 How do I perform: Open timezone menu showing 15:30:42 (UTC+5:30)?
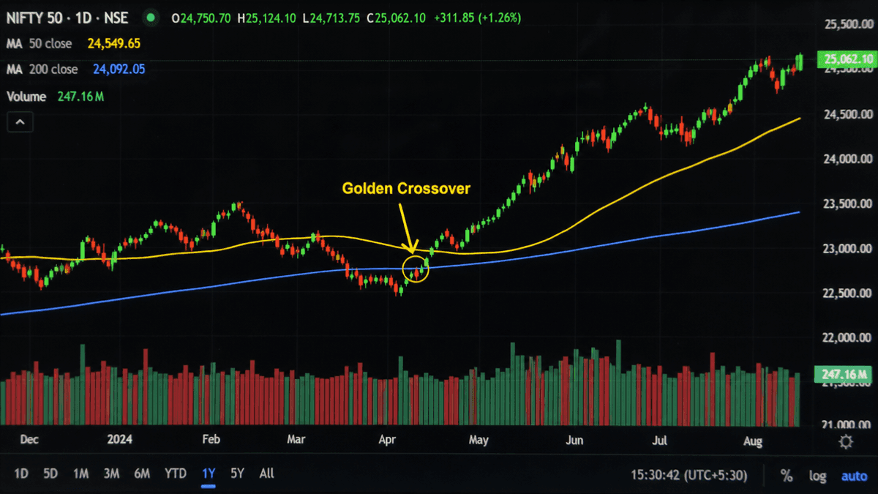689,476
